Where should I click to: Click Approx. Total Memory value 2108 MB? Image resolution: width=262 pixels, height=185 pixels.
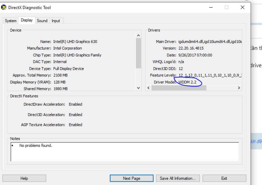click(60, 75)
